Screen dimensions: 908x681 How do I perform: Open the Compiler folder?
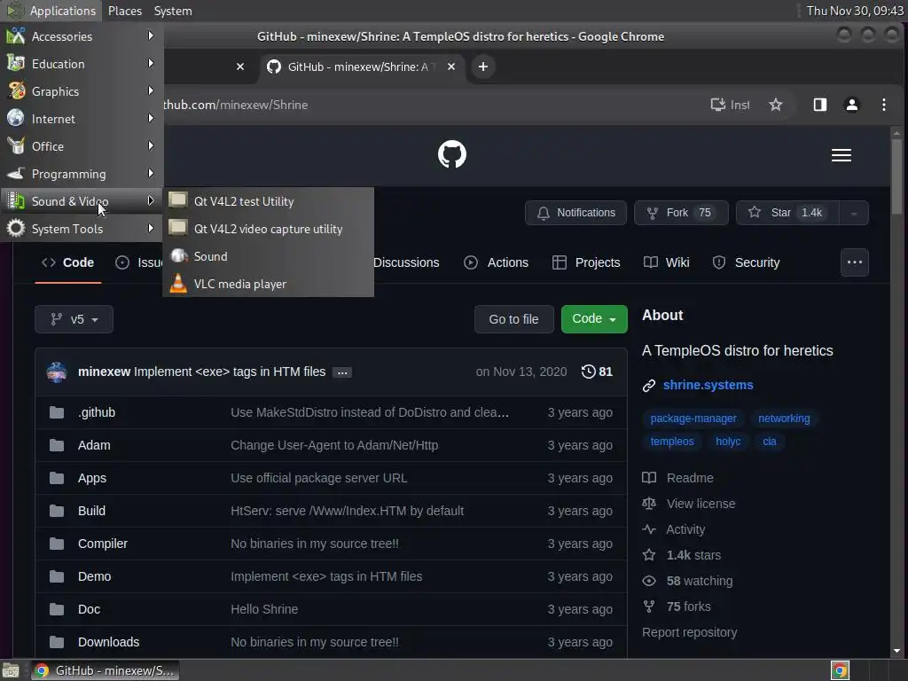click(103, 544)
